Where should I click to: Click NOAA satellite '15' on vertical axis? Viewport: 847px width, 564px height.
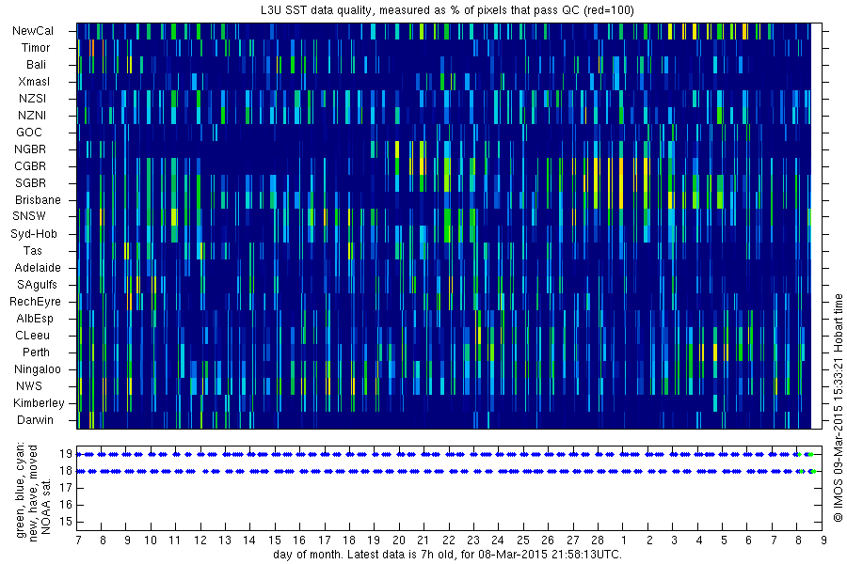pos(65,522)
